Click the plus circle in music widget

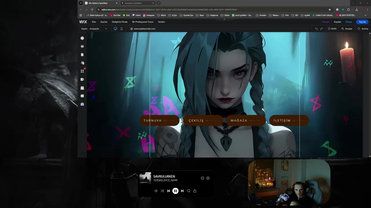pyautogui.click(x=208, y=178)
